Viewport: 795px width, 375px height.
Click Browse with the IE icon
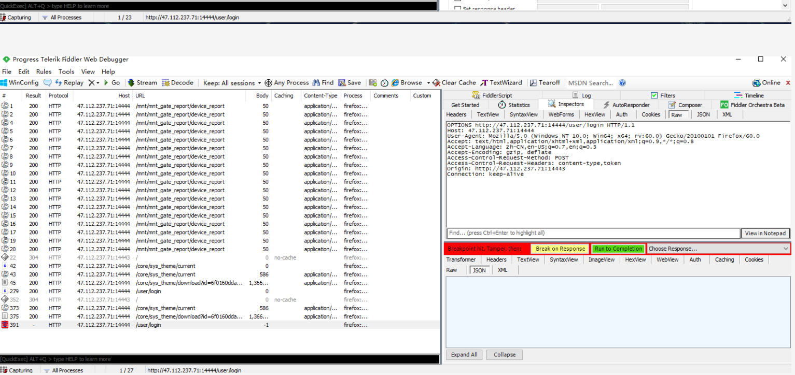pyautogui.click(x=407, y=83)
